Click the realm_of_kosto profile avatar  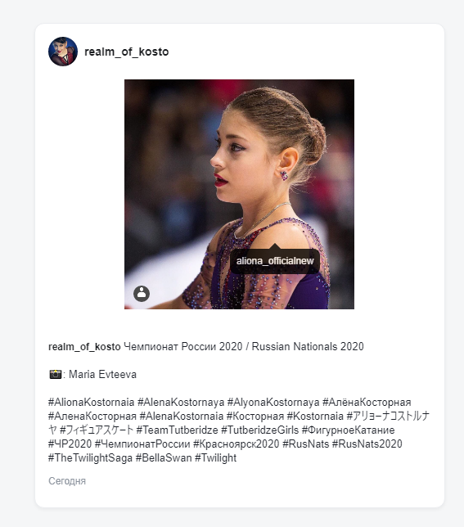63,52
